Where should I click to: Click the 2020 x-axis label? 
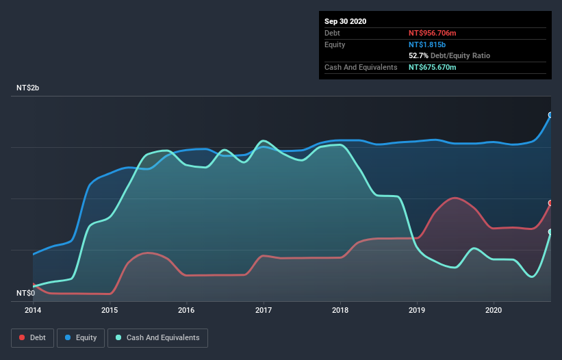pos(494,310)
